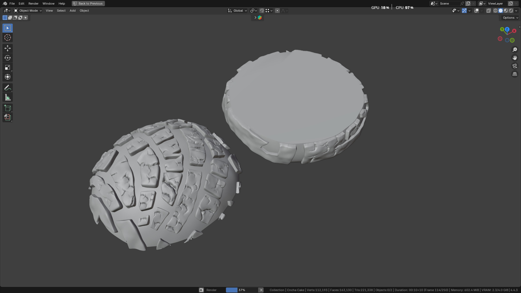Click the bottom toolbar add-on tool icon
This screenshot has width=521, height=293.
(7, 117)
